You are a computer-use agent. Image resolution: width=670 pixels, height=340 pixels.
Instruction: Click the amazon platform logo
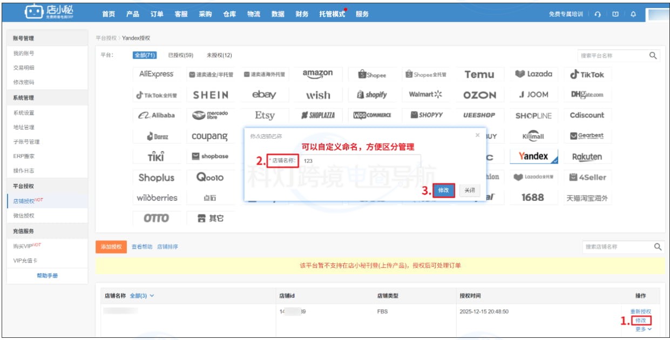coord(318,74)
